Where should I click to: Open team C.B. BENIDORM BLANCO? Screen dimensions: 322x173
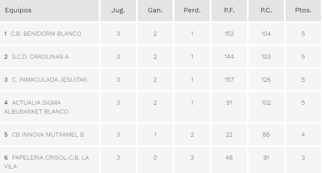pos(46,34)
